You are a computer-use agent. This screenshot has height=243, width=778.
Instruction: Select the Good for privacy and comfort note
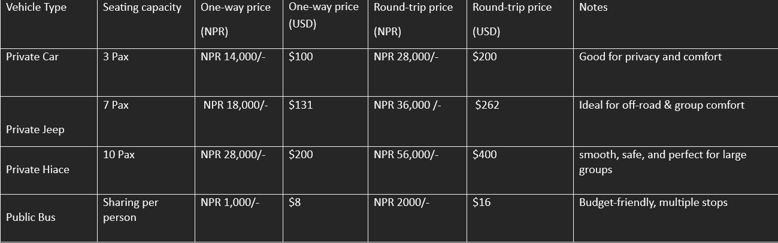tap(650, 57)
